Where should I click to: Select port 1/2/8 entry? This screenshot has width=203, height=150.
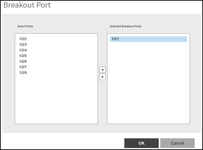click(23, 73)
